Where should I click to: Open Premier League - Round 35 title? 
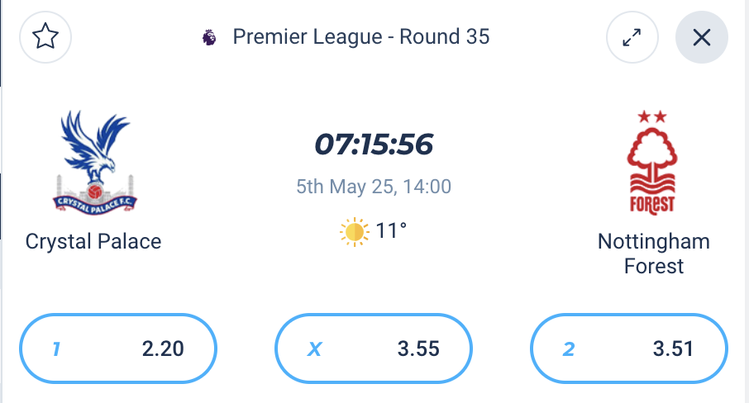pos(361,37)
